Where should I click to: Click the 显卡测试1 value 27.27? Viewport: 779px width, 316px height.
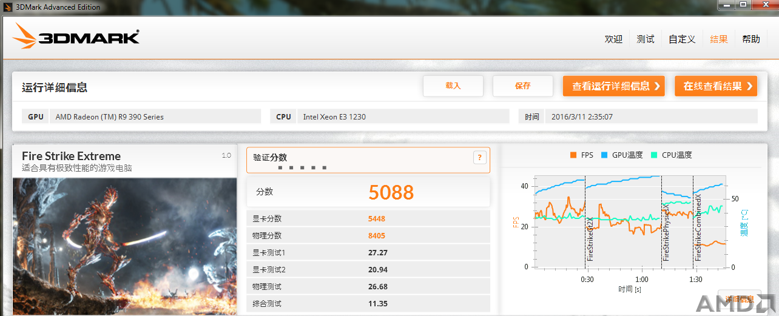click(378, 253)
